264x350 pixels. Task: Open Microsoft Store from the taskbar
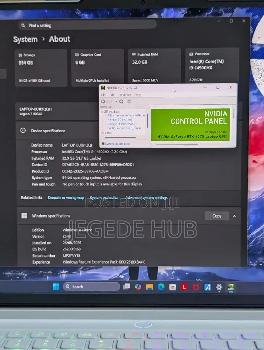[173, 287]
